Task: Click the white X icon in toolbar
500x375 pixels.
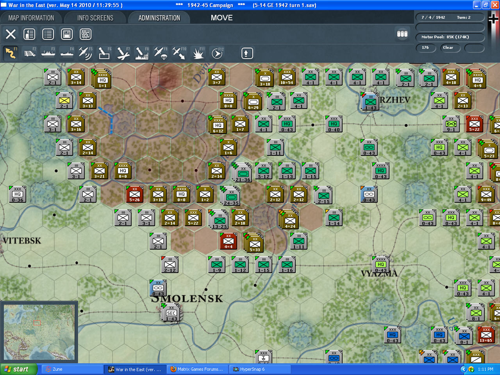Action: pyautogui.click(x=11, y=34)
